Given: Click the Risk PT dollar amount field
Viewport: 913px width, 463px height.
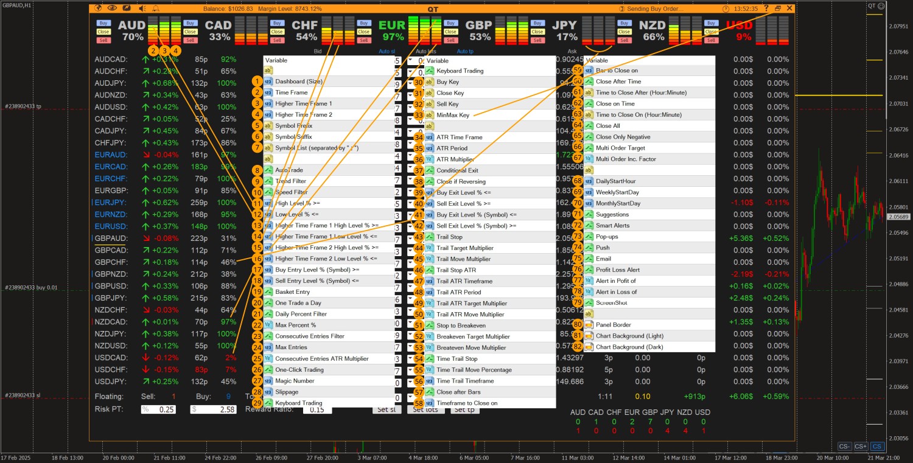Looking at the screenshot, I should point(214,409).
